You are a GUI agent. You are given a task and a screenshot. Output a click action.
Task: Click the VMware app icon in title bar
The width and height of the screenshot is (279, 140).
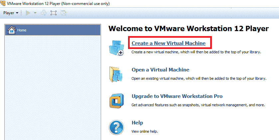(3, 4)
